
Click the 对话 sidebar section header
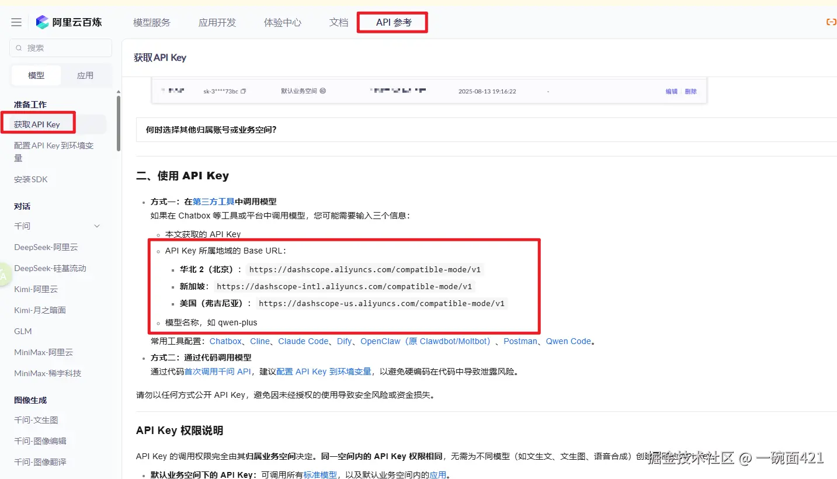(x=22, y=206)
